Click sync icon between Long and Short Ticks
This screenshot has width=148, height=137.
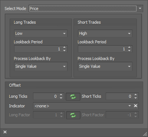click(73, 97)
